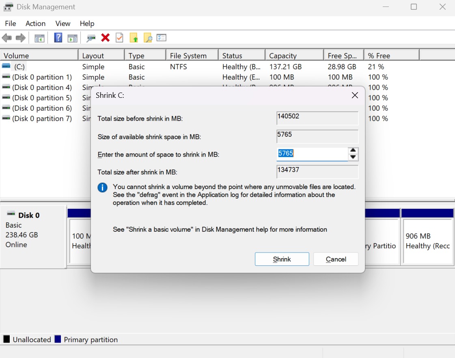455x358 pixels.
Task: Toggle the Show/Hide Console Tree icon
Action: [x=39, y=38]
